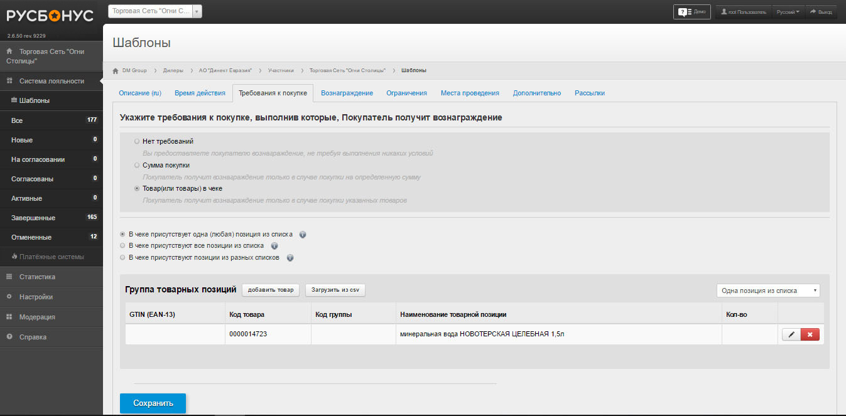The image size is (846, 416).
Task: Click Участники breadcrumb link
Action: [281, 70]
